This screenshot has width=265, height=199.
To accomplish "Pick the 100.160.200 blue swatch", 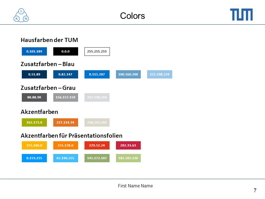I will tap(128, 74).
